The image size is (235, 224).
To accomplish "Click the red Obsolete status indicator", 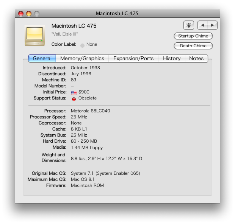I will click(x=74, y=99).
